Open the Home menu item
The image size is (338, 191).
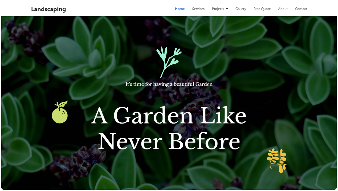point(180,9)
